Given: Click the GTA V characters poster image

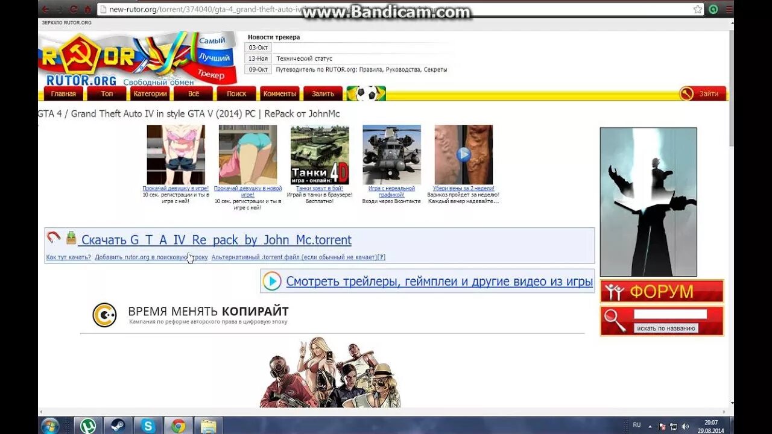Looking at the screenshot, I should (331, 372).
